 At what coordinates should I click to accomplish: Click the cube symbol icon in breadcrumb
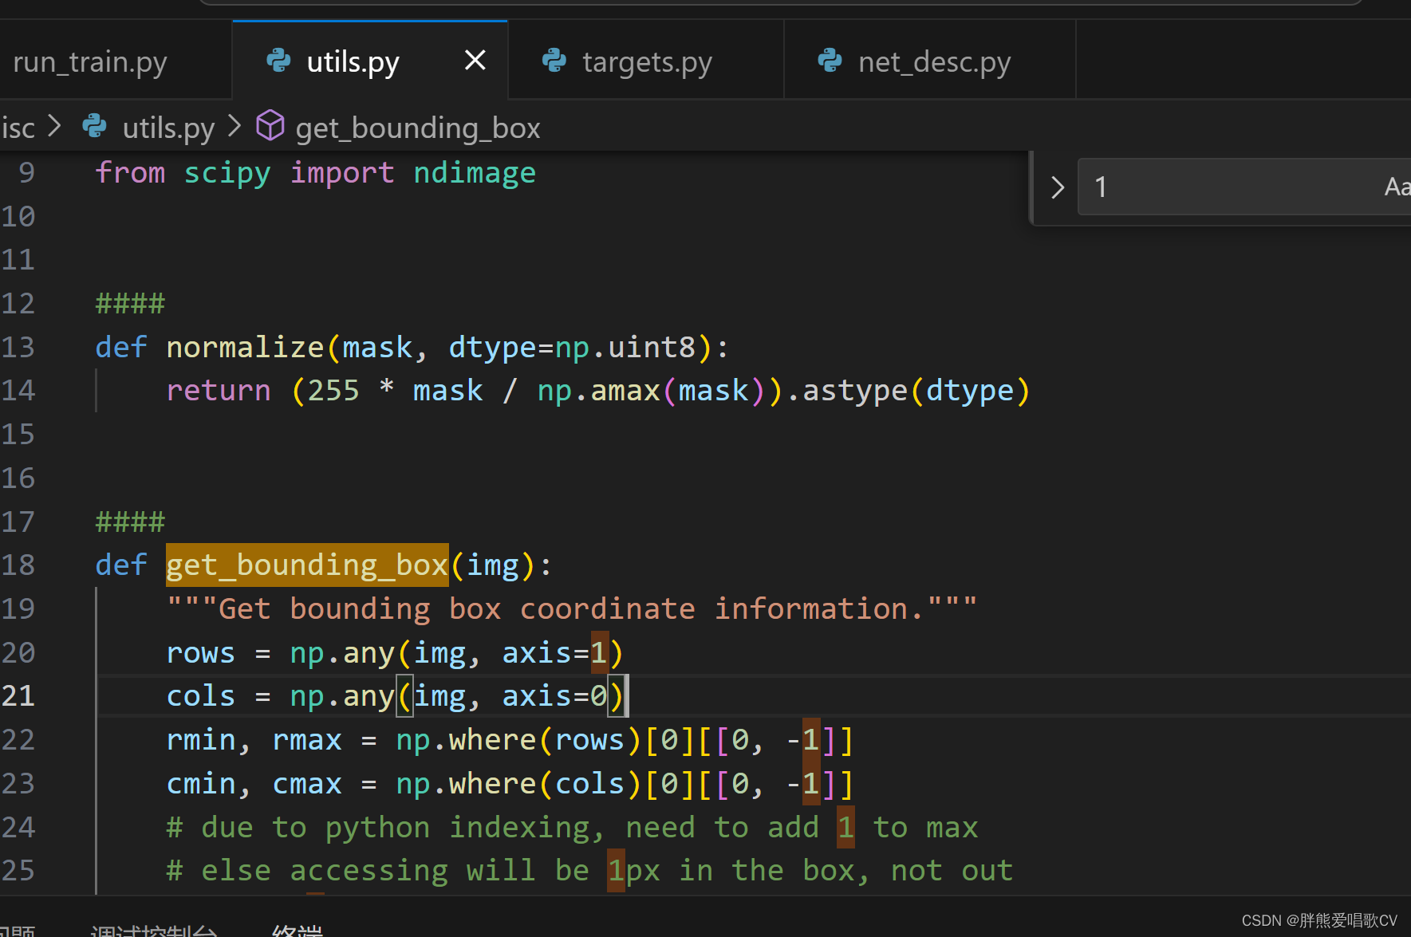coord(270,126)
